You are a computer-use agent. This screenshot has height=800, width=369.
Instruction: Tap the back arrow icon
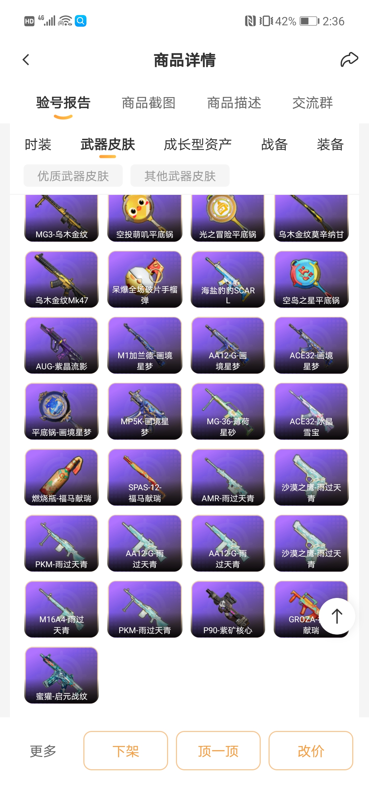point(26,60)
